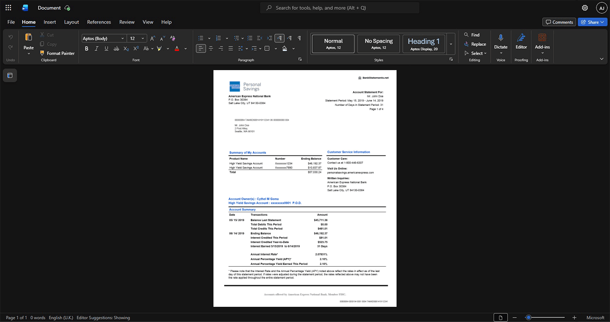
Task: Open the File menu
Action: click(11, 22)
